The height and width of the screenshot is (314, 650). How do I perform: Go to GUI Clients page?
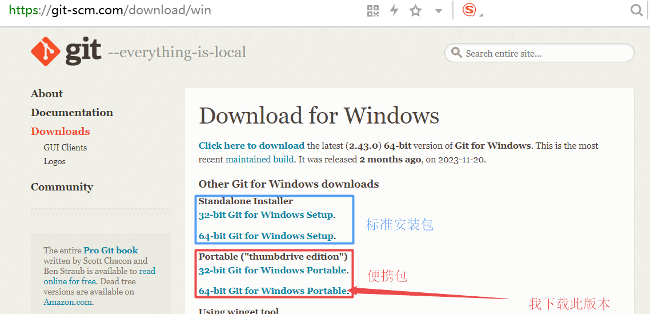(65, 148)
